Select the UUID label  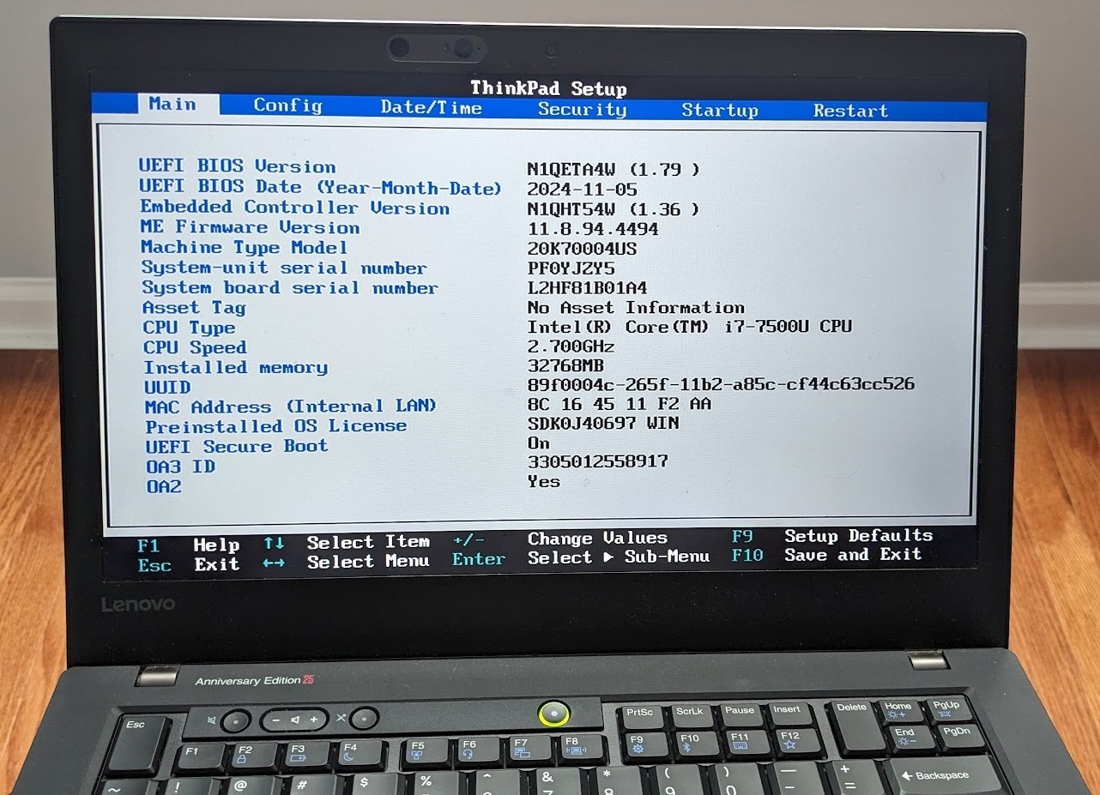(167, 387)
